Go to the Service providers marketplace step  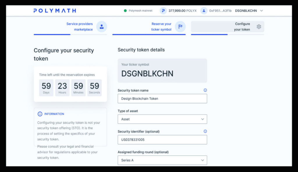pyautogui.click(x=79, y=26)
